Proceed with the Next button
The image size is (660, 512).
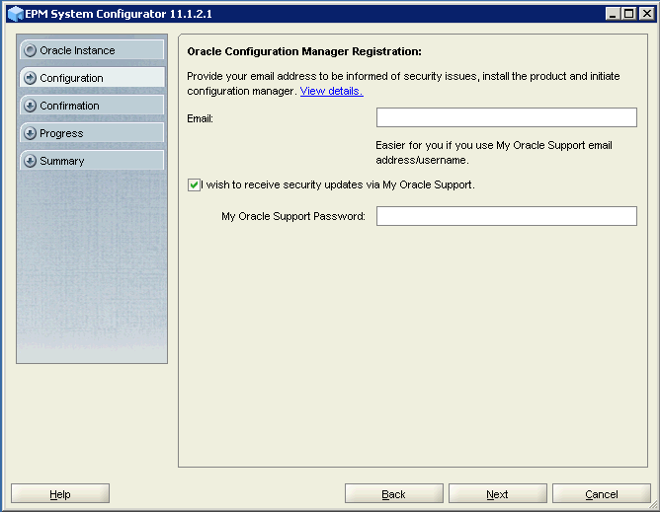click(x=498, y=493)
